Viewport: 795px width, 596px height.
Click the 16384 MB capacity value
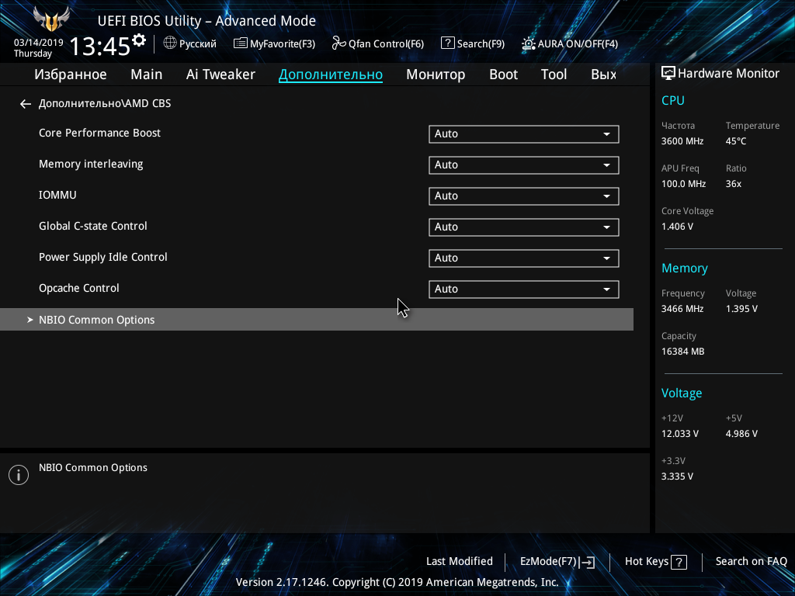(x=683, y=352)
